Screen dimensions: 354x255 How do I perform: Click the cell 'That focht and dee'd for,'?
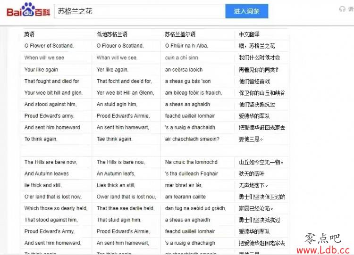pyautogui.click(x=124, y=81)
